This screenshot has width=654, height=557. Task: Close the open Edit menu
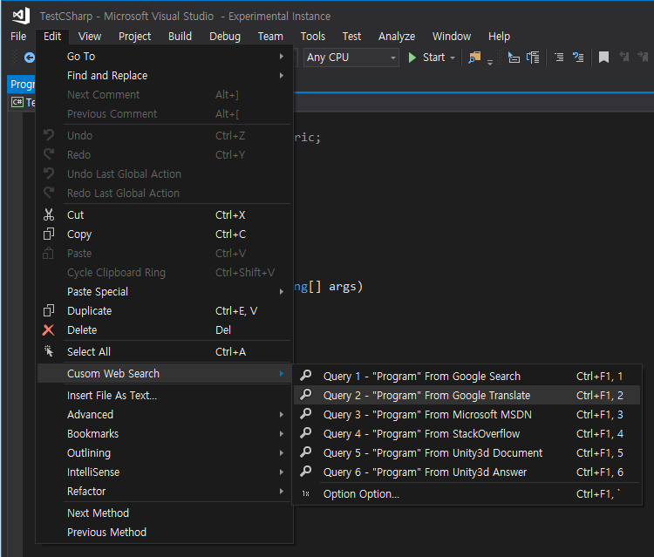coord(52,37)
